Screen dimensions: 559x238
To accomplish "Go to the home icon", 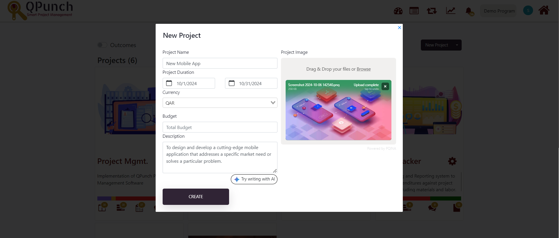I will pos(544,10).
